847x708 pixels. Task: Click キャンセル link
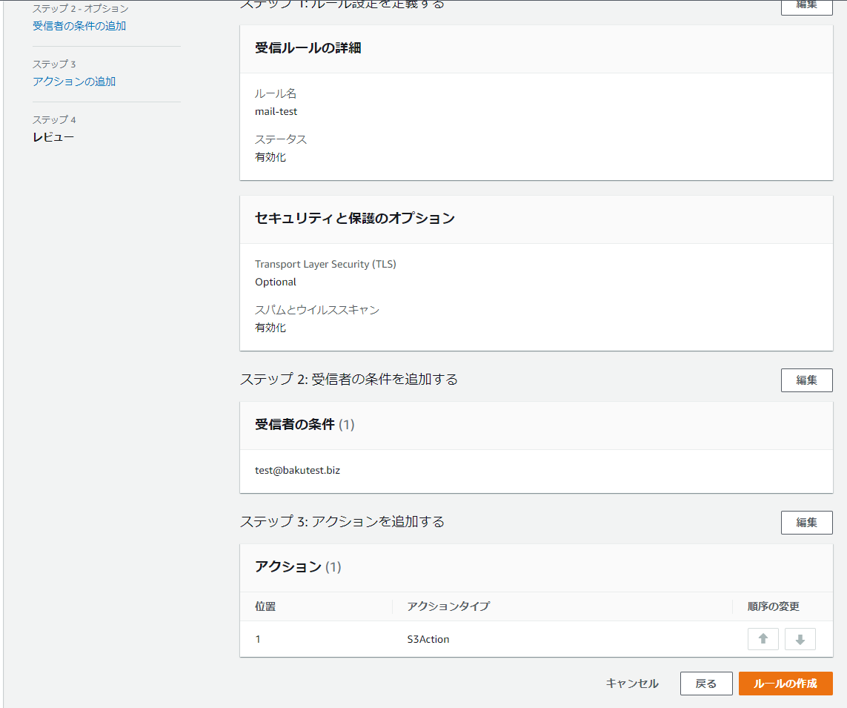click(x=632, y=683)
